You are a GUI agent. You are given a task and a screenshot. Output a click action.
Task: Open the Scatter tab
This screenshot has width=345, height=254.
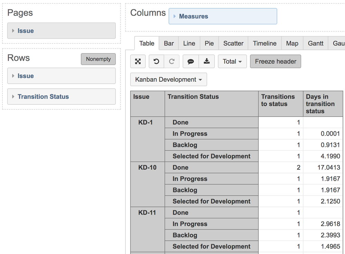click(233, 43)
